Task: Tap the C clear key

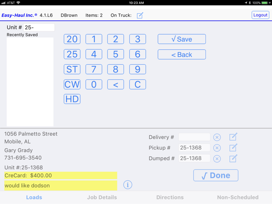Action: pyautogui.click(x=138, y=84)
